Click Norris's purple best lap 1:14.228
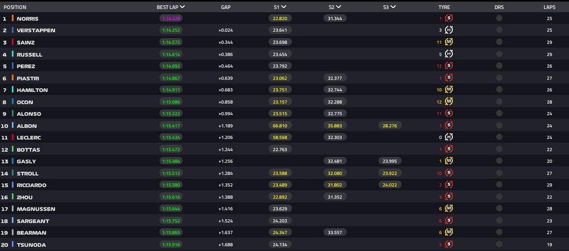 171,18
